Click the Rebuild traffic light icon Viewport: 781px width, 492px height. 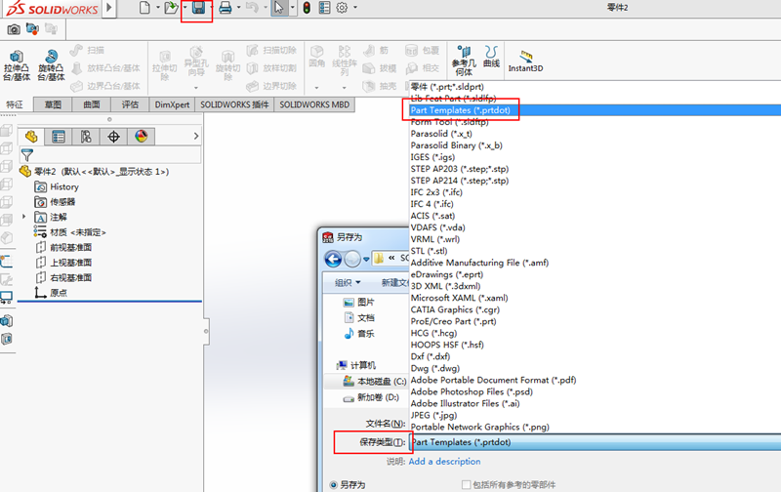307,8
